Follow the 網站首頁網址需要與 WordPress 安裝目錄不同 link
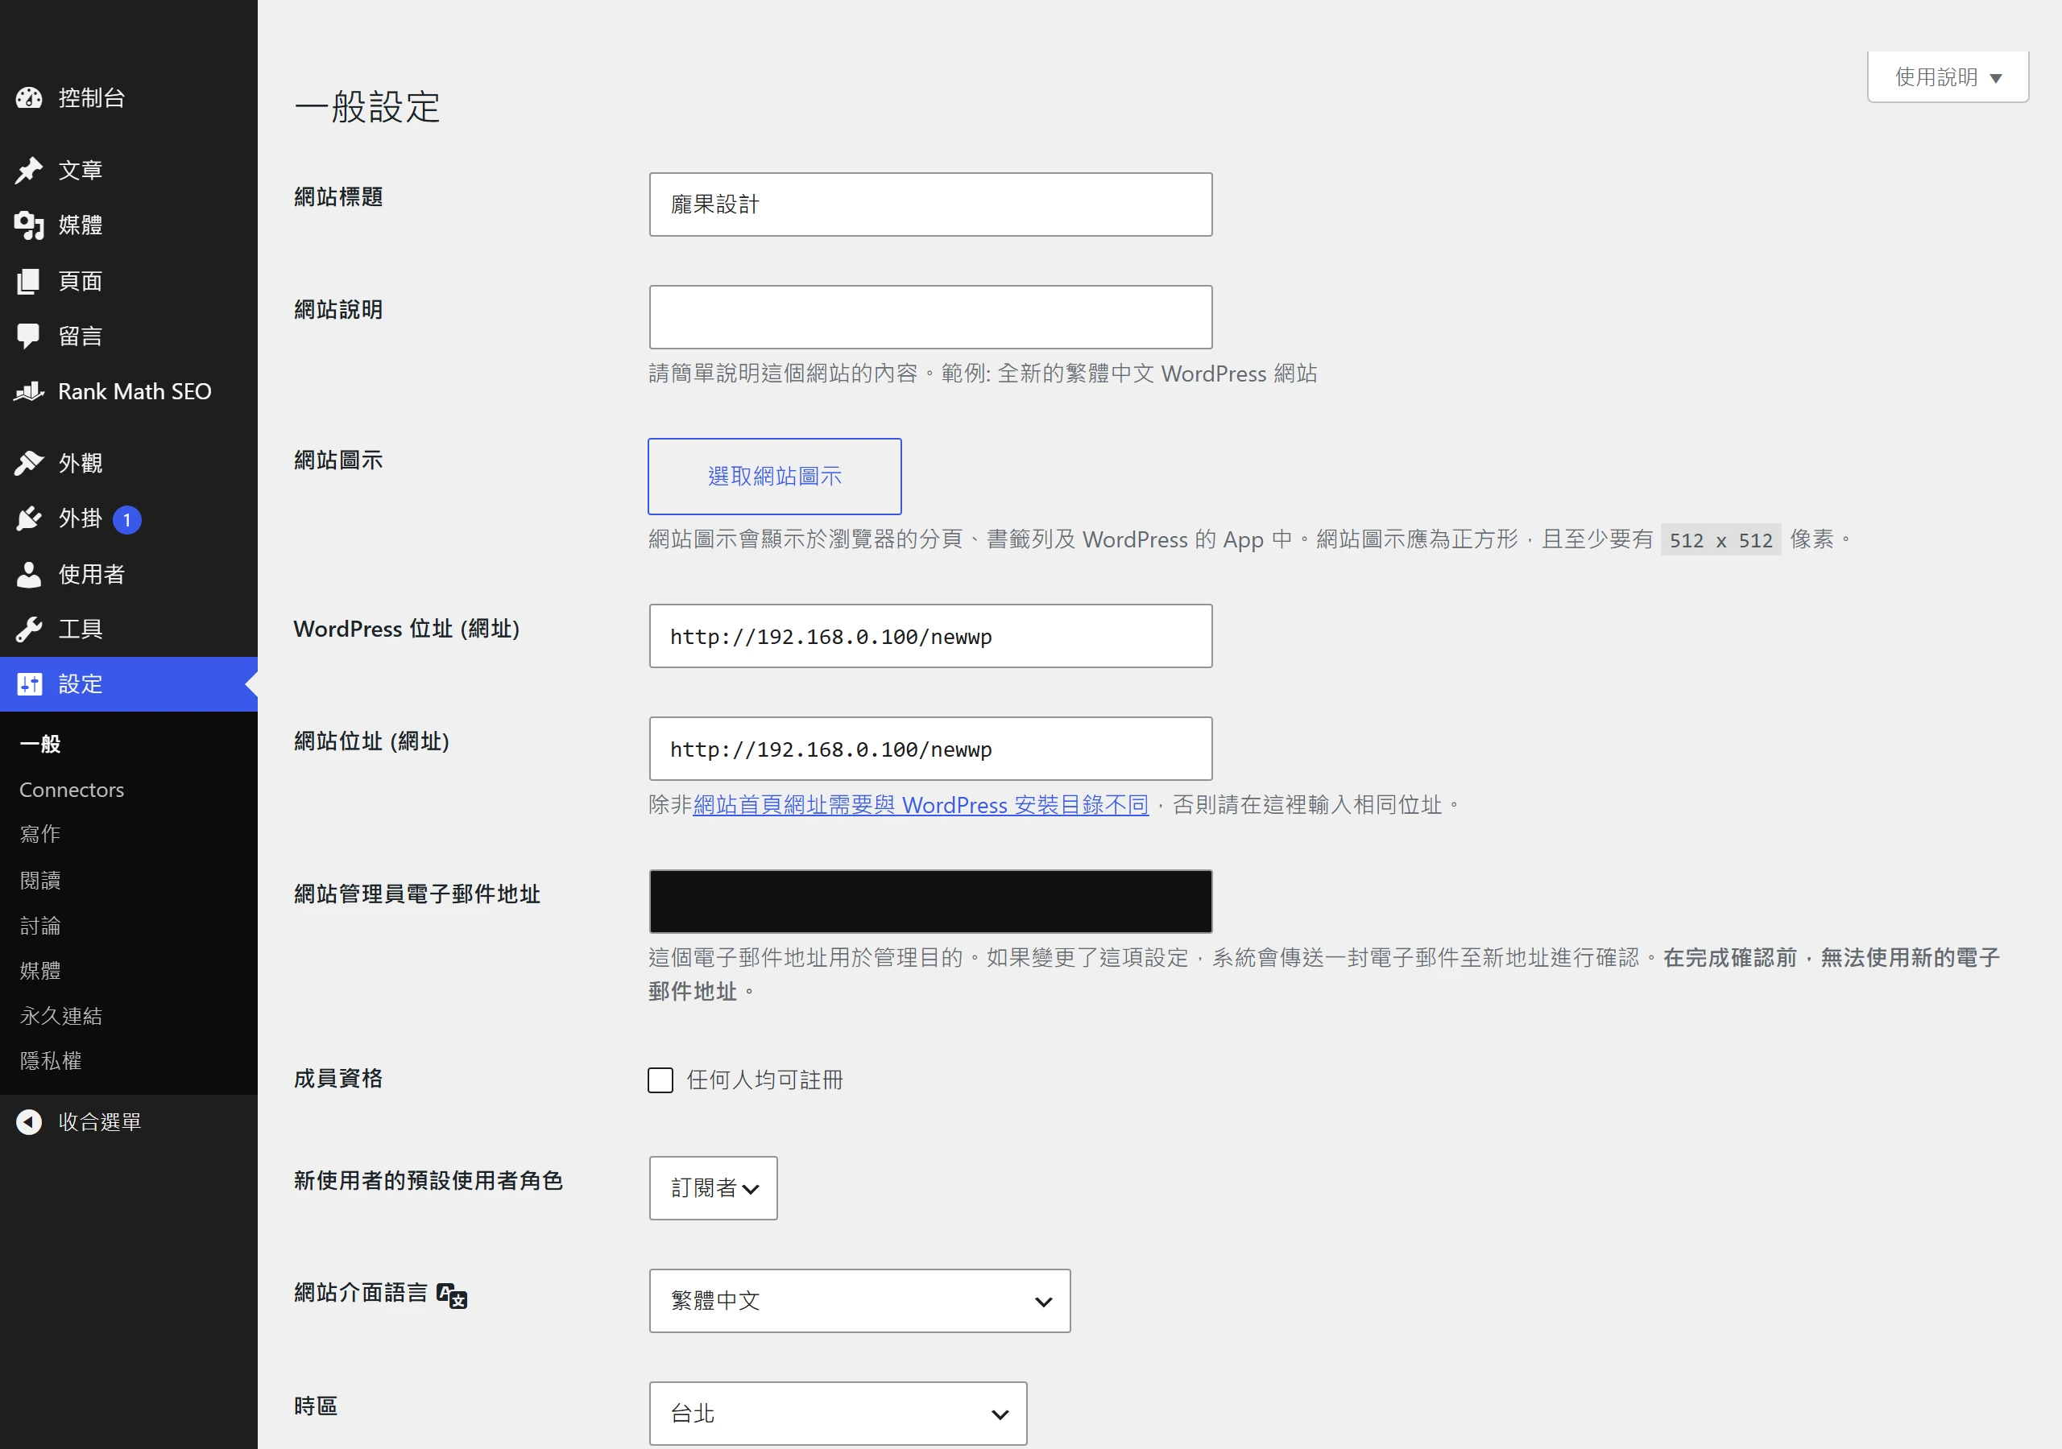 click(x=921, y=805)
